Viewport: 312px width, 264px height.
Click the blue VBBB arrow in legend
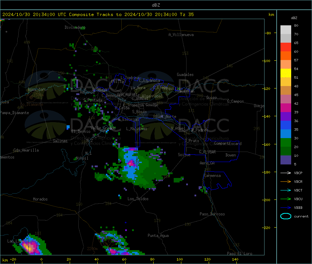286,207
